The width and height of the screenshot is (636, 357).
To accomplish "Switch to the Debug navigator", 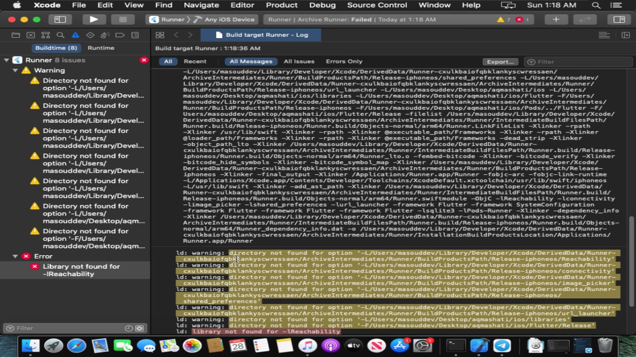I will [x=105, y=35].
